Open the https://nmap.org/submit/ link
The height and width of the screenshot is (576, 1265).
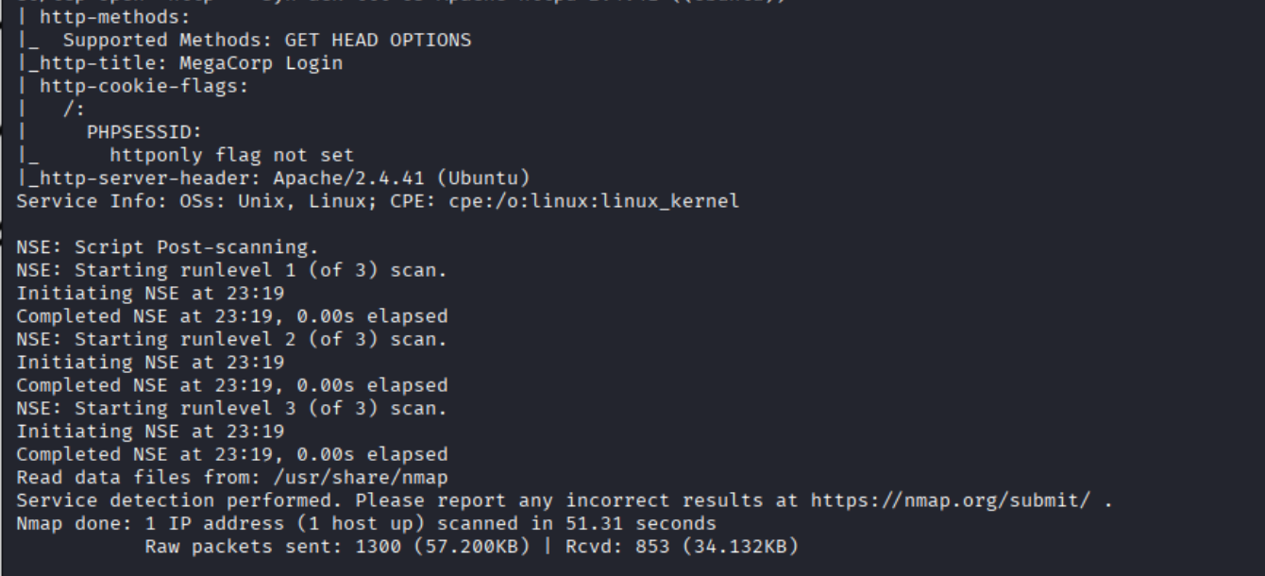click(952, 500)
